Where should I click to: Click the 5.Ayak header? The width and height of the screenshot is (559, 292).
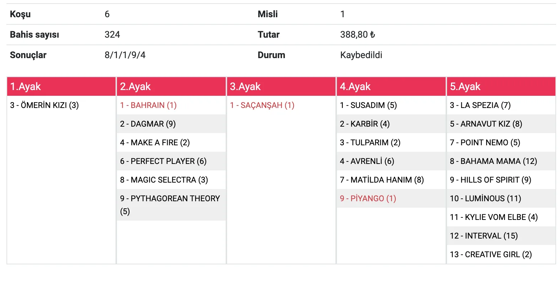pos(465,86)
